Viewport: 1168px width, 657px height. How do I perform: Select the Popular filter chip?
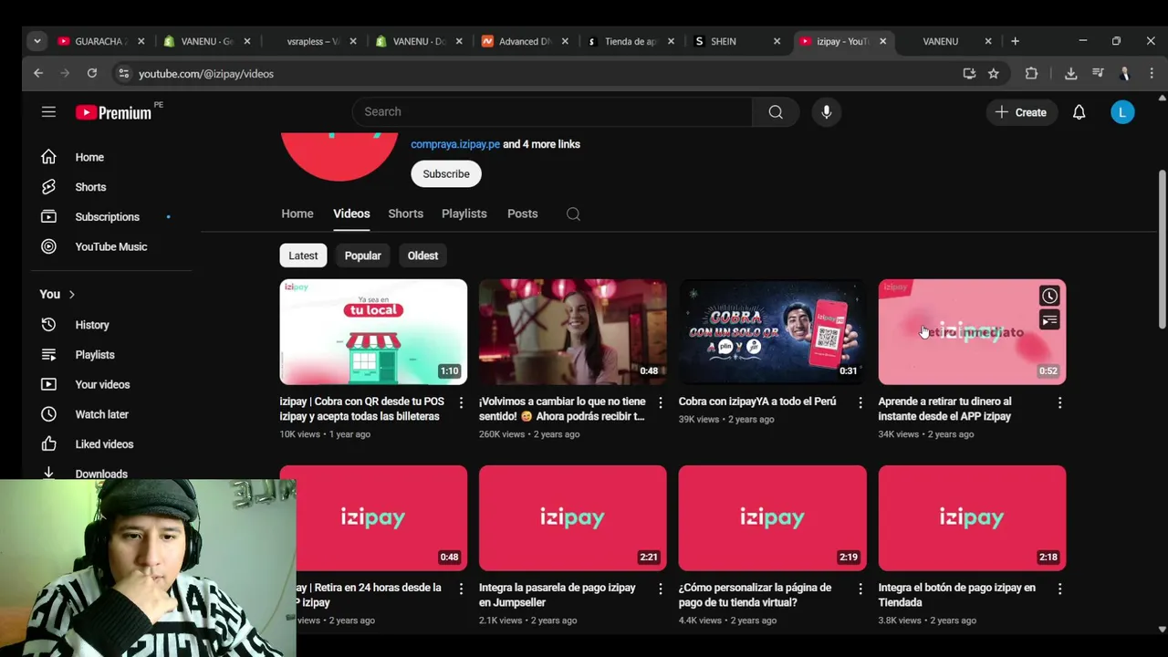[x=362, y=255]
